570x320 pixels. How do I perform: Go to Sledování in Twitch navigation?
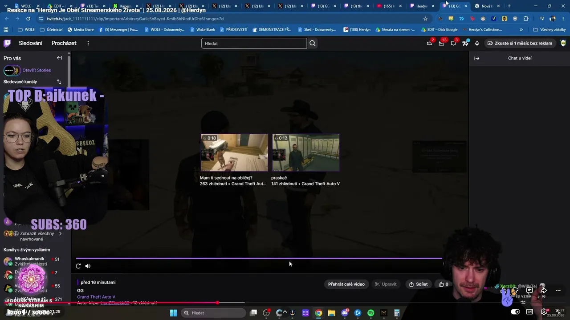(31, 43)
